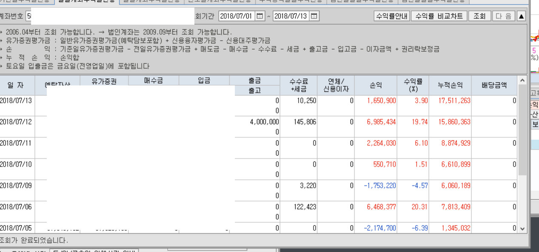Open the end date calendar picker
539x252 pixels.
click(x=314, y=16)
